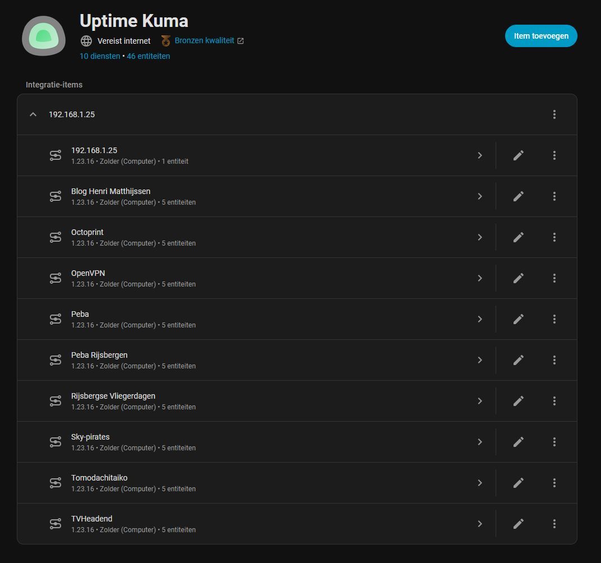Open three-dot menu for the 192.168.1.25 group header
This screenshot has height=563, width=601.
pyautogui.click(x=554, y=114)
